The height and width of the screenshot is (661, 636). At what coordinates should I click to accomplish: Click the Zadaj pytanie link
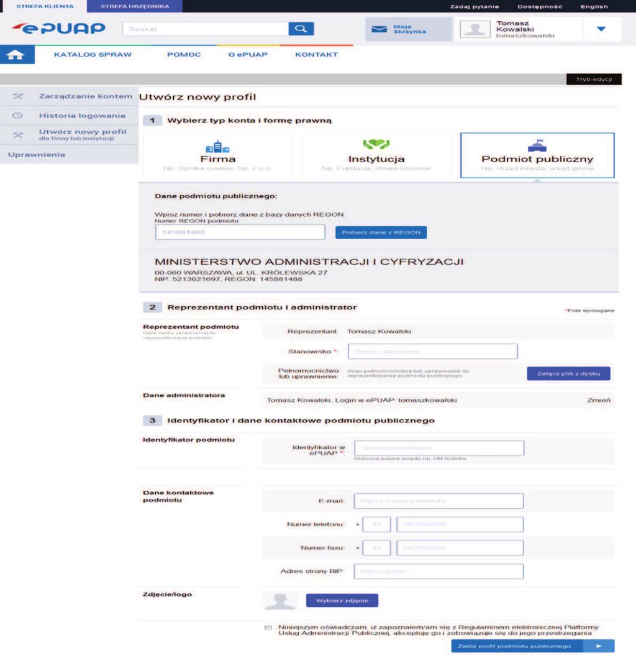pyautogui.click(x=475, y=7)
